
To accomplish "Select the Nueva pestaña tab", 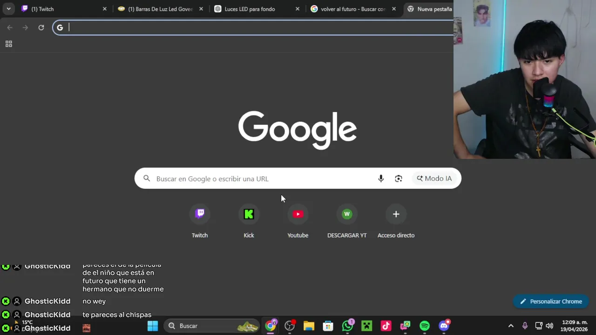I will tap(428, 9).
